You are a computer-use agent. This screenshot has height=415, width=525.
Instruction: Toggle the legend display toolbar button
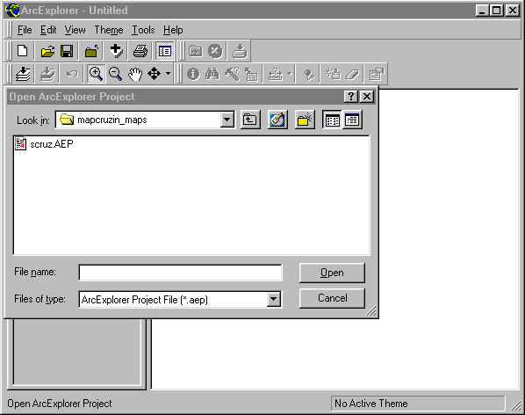165,51
